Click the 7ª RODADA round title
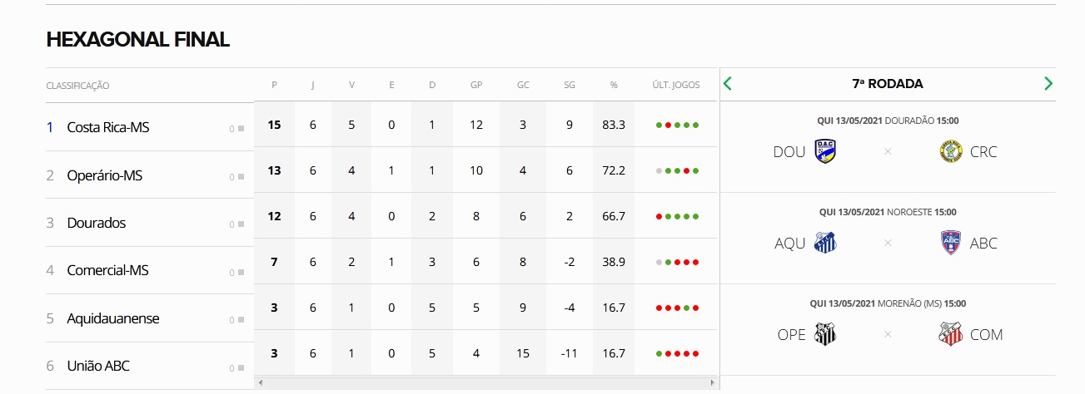This screenshot has width=1085, height=394. tap(888, 84)
